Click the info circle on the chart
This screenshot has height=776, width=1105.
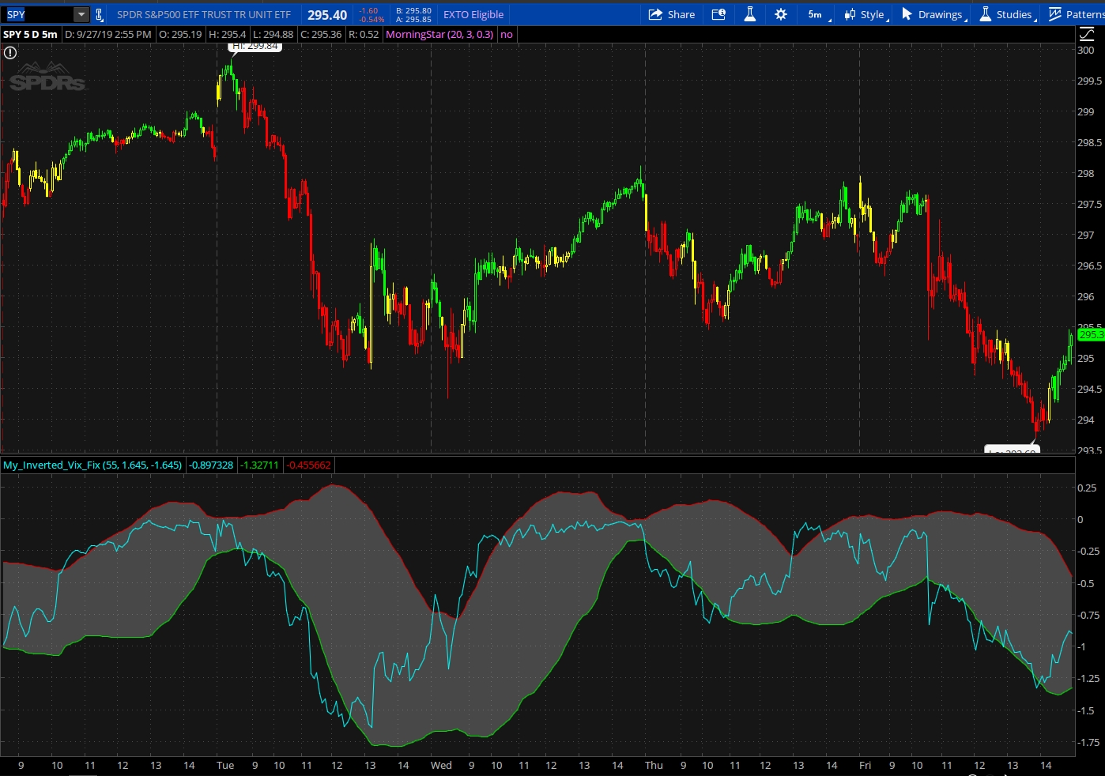coord(9,52)
